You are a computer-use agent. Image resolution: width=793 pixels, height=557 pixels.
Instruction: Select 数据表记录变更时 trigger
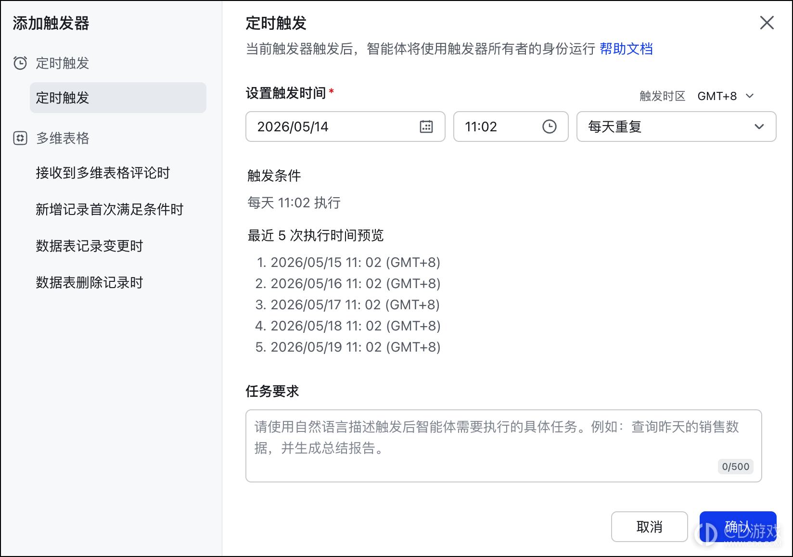click(90, 246)
